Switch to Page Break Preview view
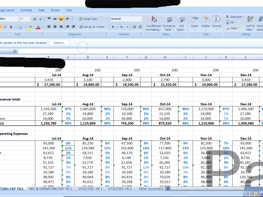The image size is (263, 197). [257, 194]
